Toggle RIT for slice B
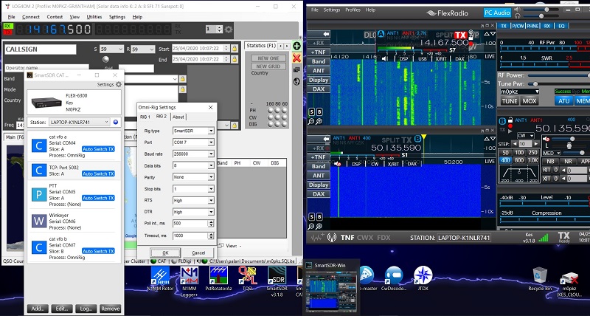The image size is (590, 316). 546,170
